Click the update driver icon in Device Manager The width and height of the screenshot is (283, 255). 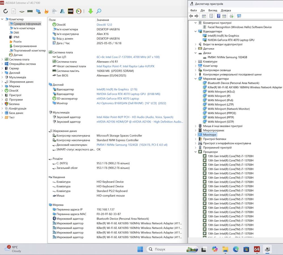tap(231, 16)
